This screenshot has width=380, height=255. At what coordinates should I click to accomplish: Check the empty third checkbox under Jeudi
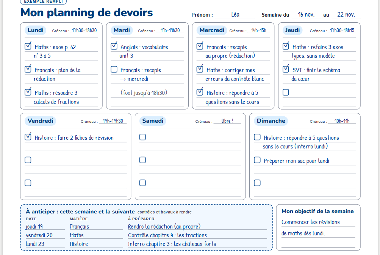[x=286, y=92]
